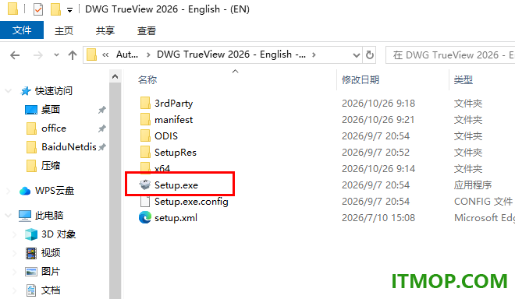
Task: Show hidden parent path chevron in address bar
Action: coord(105,55)
